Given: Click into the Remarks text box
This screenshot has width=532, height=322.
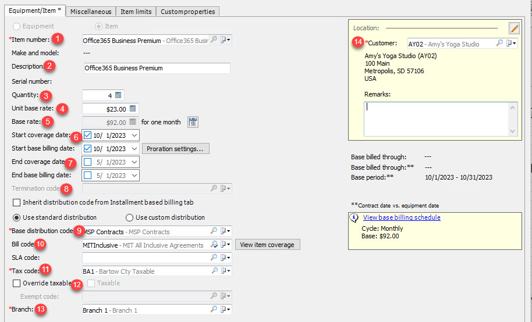Looking at the screenshot, I should point(437,119).
